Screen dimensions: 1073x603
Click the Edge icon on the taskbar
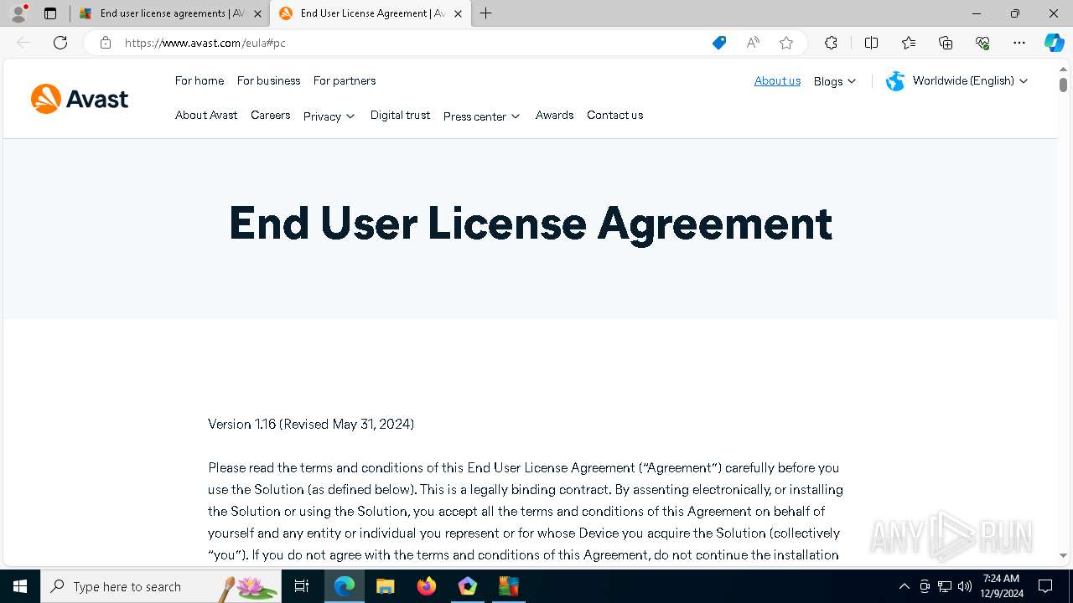tap(345, 586)
